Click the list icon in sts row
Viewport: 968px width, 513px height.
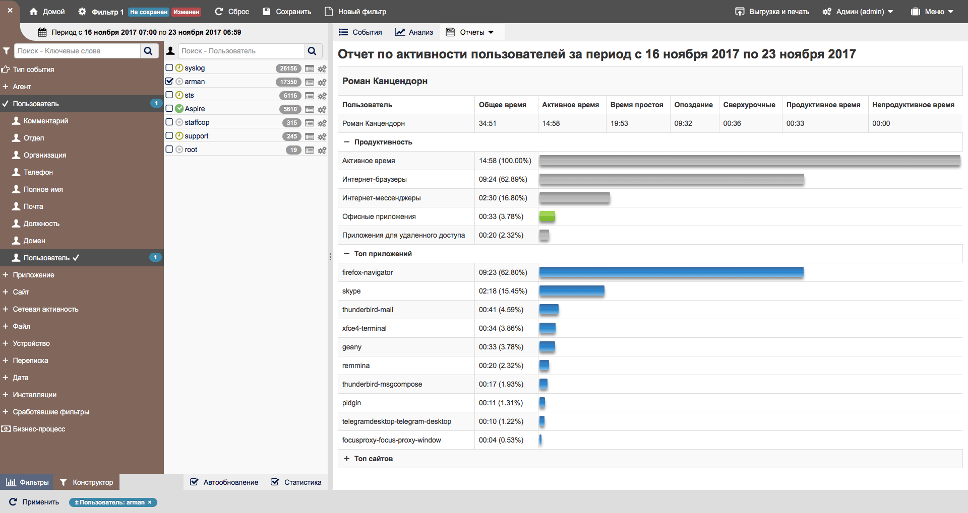(x=310, y=96)
